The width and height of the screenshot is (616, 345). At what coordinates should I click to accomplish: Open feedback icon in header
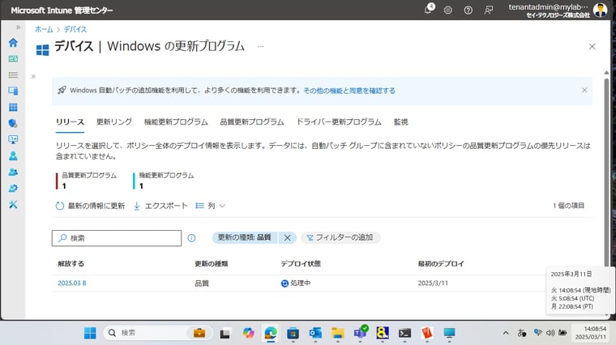[x=488, y=11]
